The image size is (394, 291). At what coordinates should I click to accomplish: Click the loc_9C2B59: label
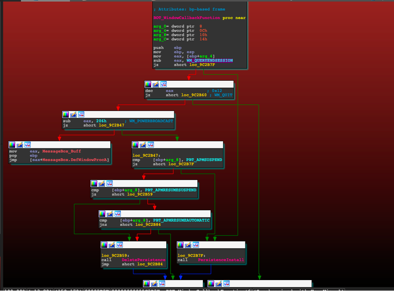click(x=115, y=256)
